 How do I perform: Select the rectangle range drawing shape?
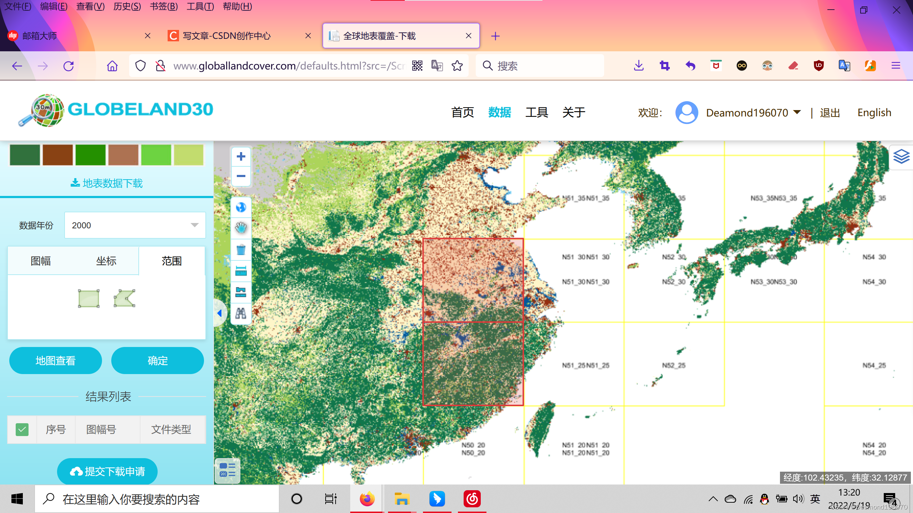click(x=89, y=299)
